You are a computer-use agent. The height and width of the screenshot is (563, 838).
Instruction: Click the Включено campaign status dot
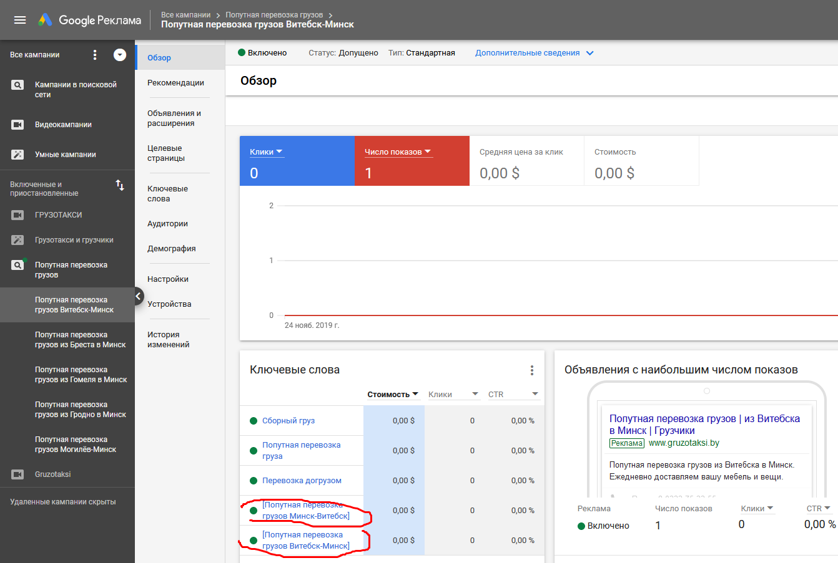pos(242,52)
